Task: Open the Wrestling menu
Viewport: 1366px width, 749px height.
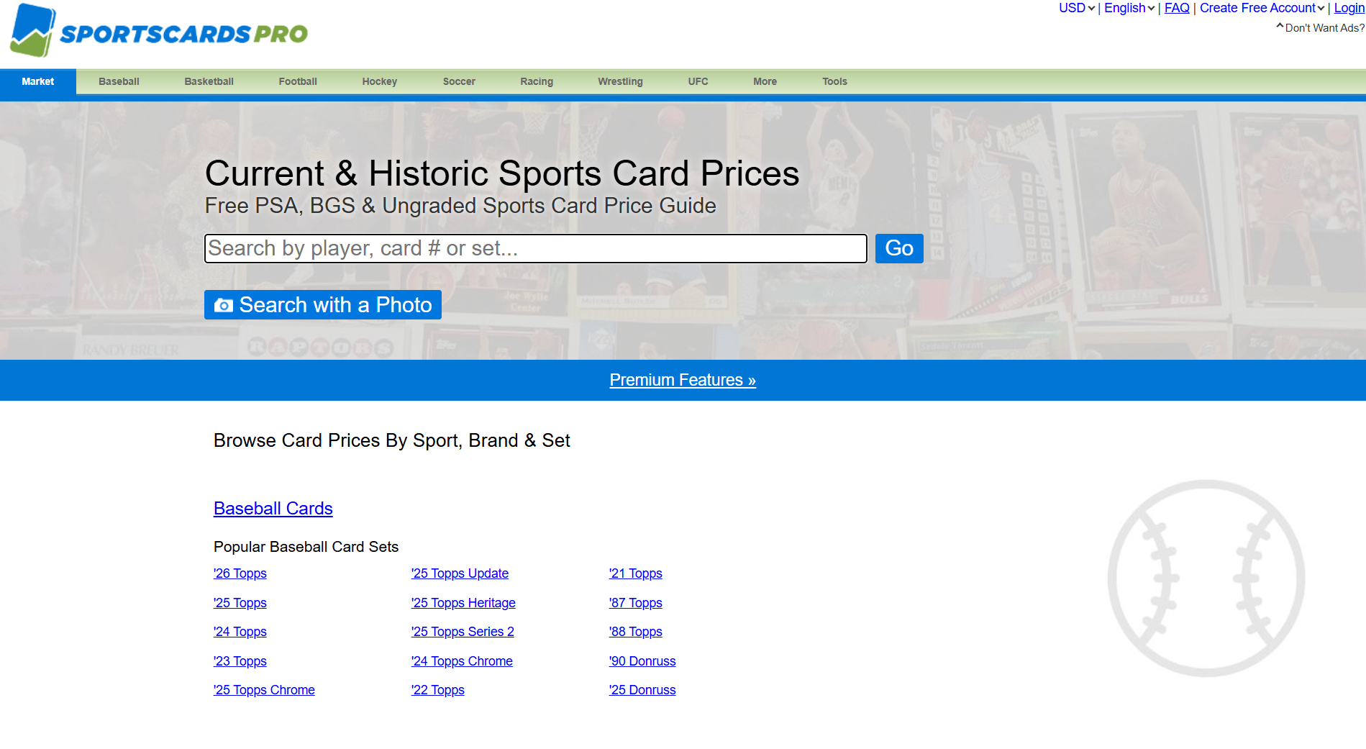Action: click(x=620, y=81)
